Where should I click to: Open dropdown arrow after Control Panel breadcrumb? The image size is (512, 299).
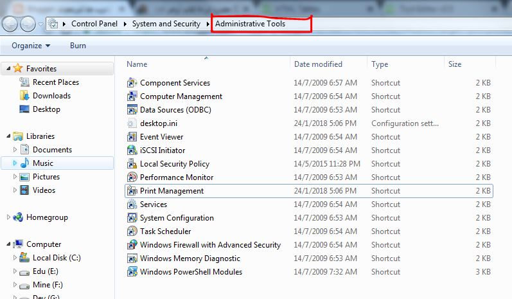coord(125,24)
